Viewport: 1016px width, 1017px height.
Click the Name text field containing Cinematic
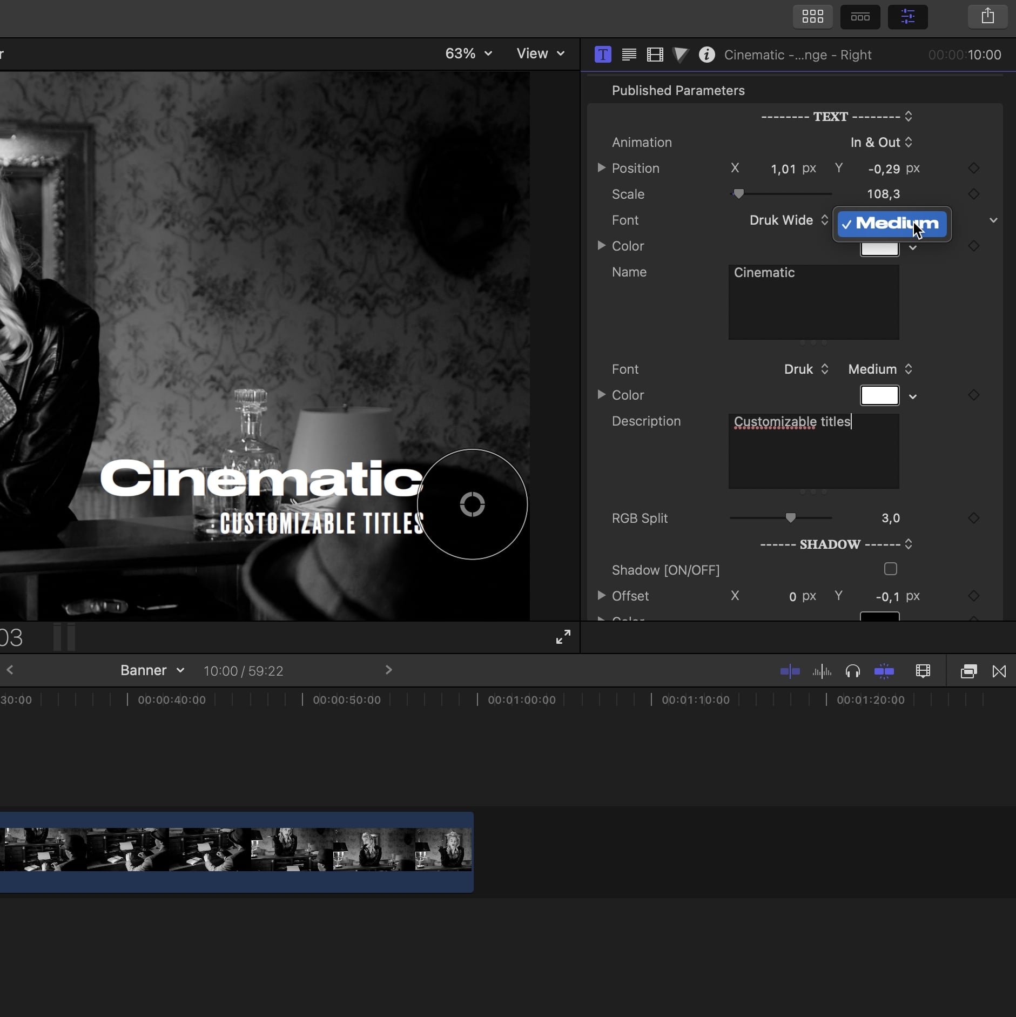click(813, 302)
